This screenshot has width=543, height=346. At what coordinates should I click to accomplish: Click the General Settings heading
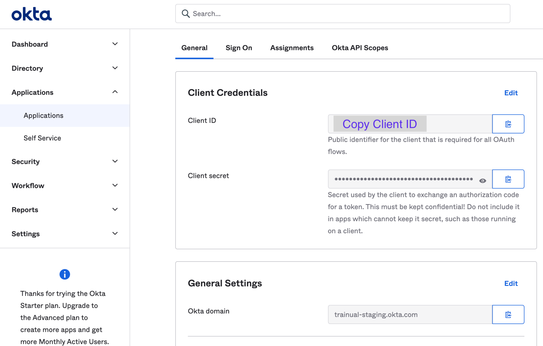point(225,283)
